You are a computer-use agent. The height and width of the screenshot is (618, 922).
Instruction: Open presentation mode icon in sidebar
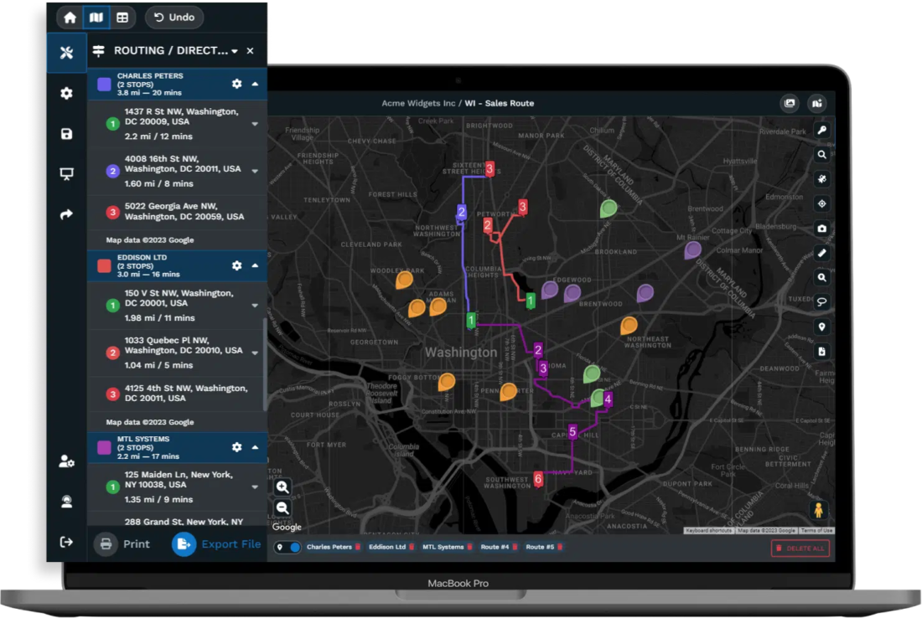[66, 174]
